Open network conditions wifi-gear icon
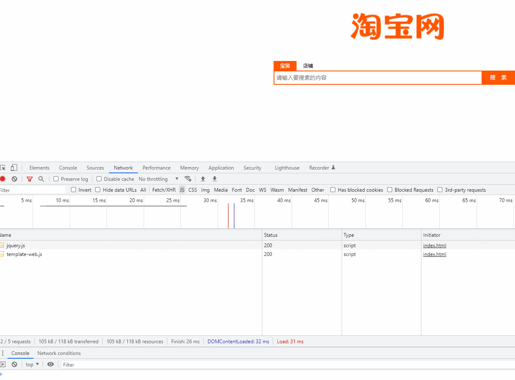This screenshot has height=380, width=515. pyautogui.click(x=188, y=179)
